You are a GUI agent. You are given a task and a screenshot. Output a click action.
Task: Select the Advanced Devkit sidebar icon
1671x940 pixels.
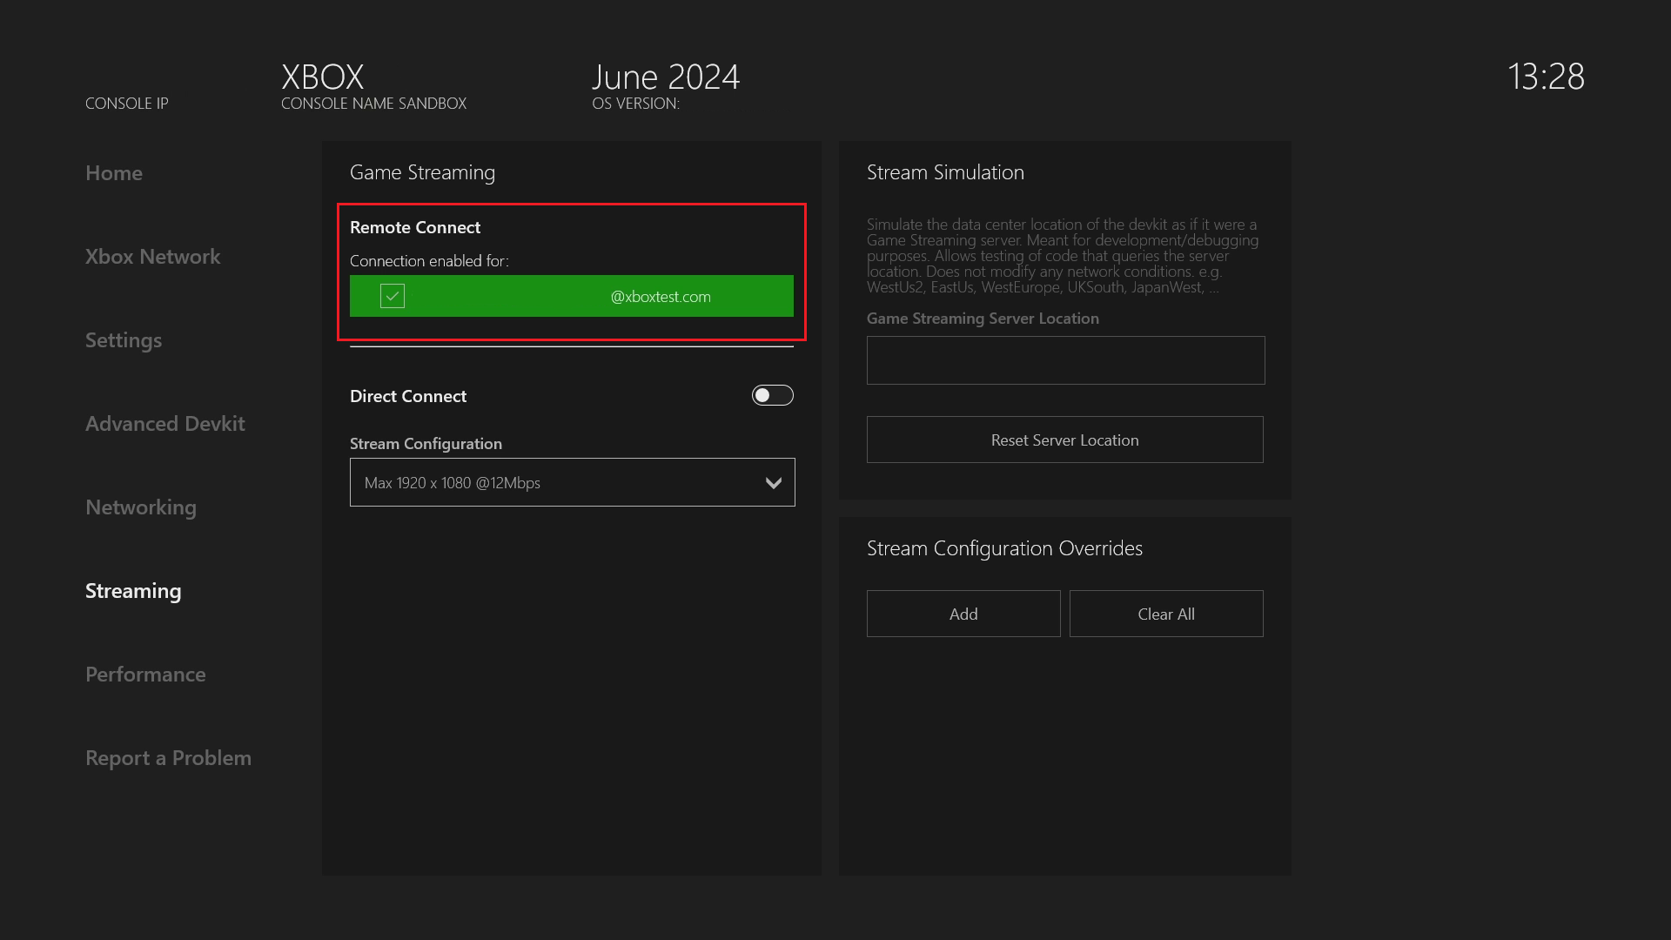click(x=164, y=422)
